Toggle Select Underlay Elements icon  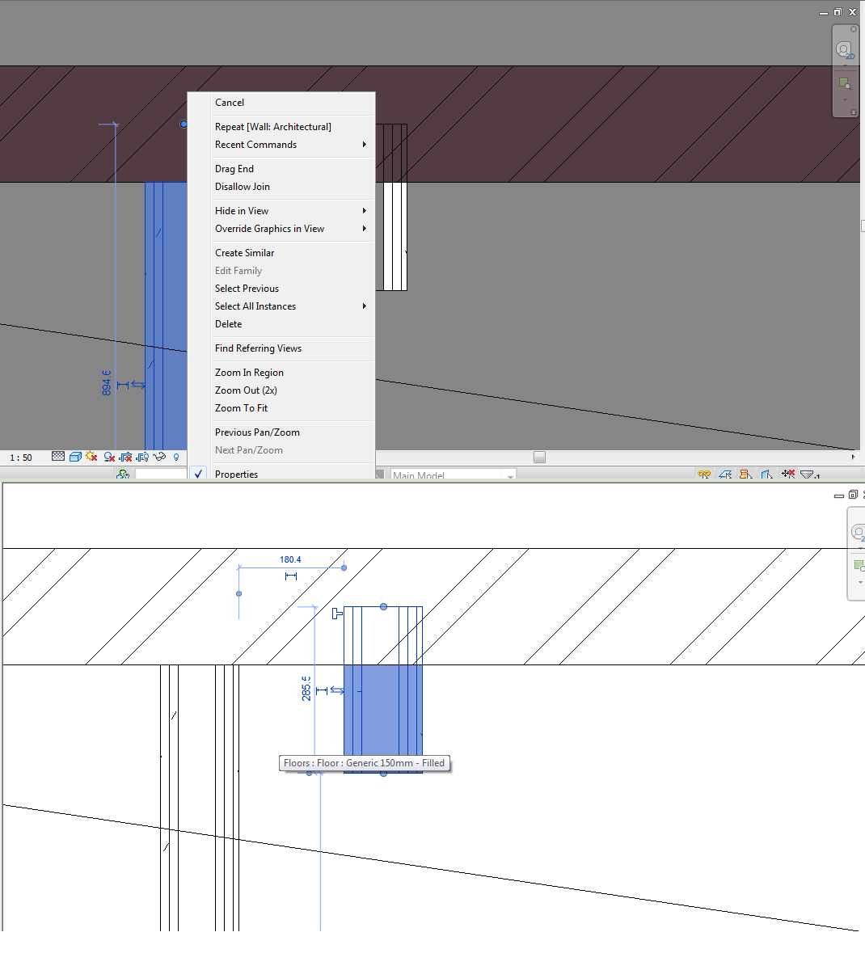725,474
